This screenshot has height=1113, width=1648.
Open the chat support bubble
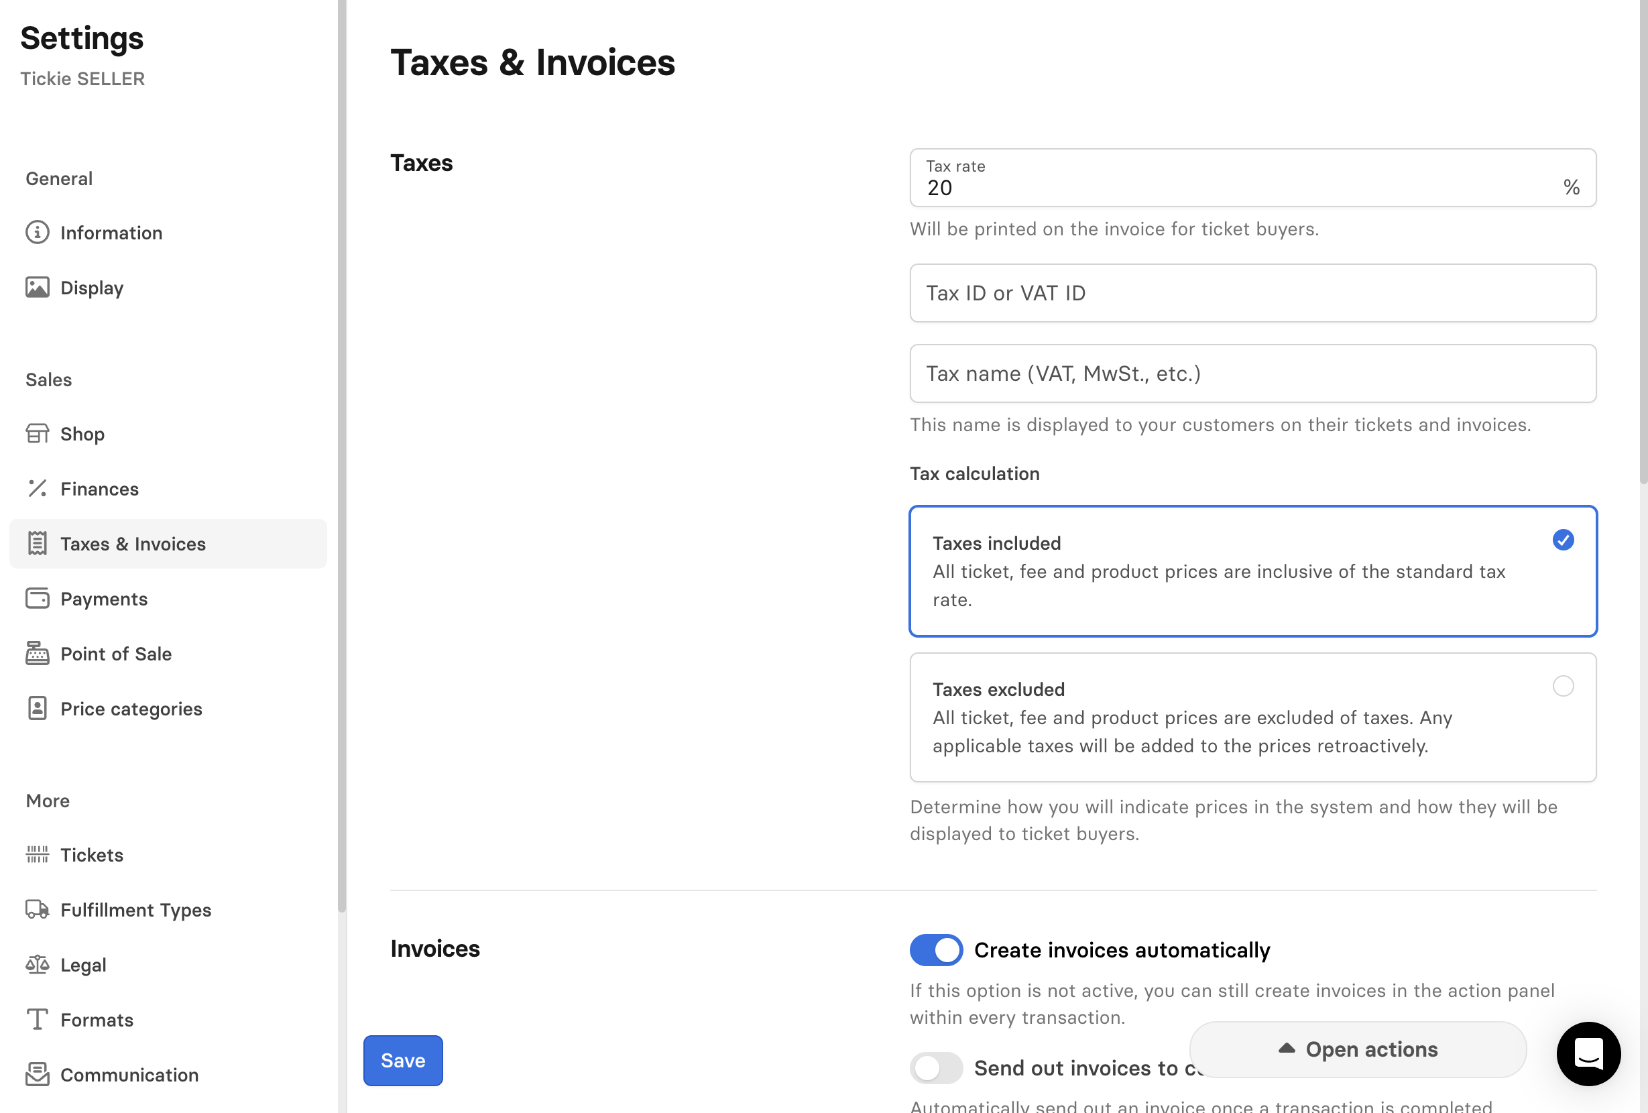(1588, 1053)
